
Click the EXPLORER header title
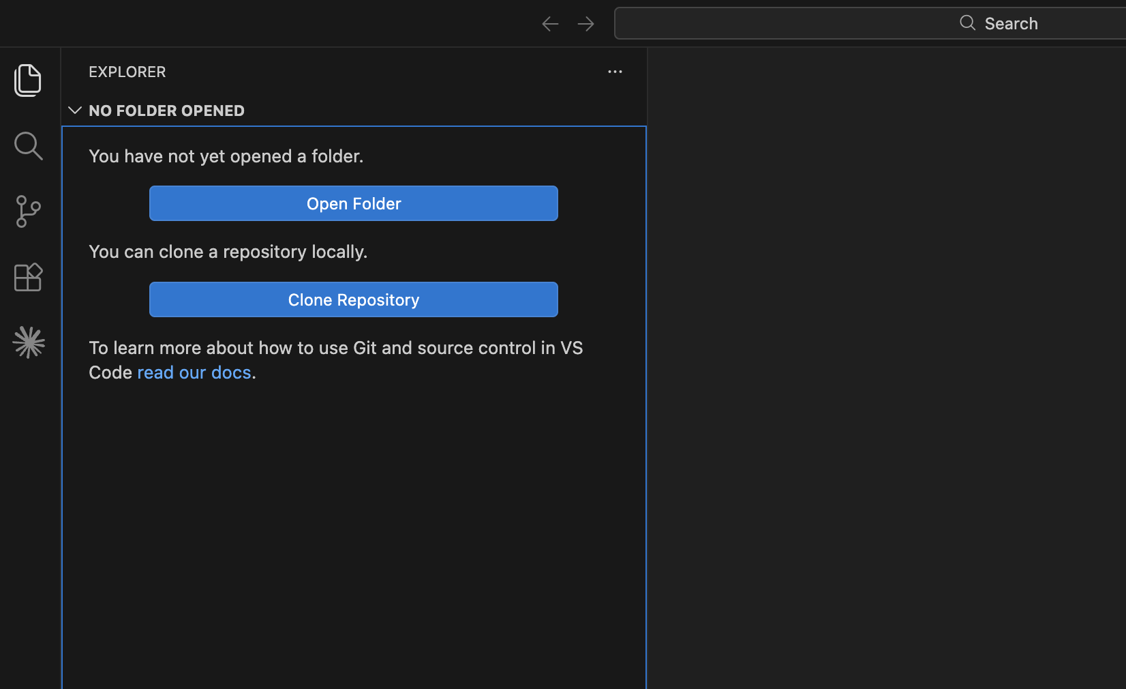pyautogui.click(x=127, y=72)
